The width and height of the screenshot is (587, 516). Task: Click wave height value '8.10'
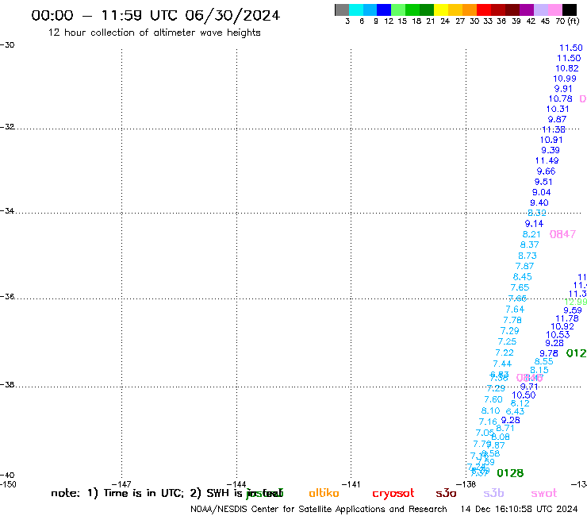click(x=490, y=410)
